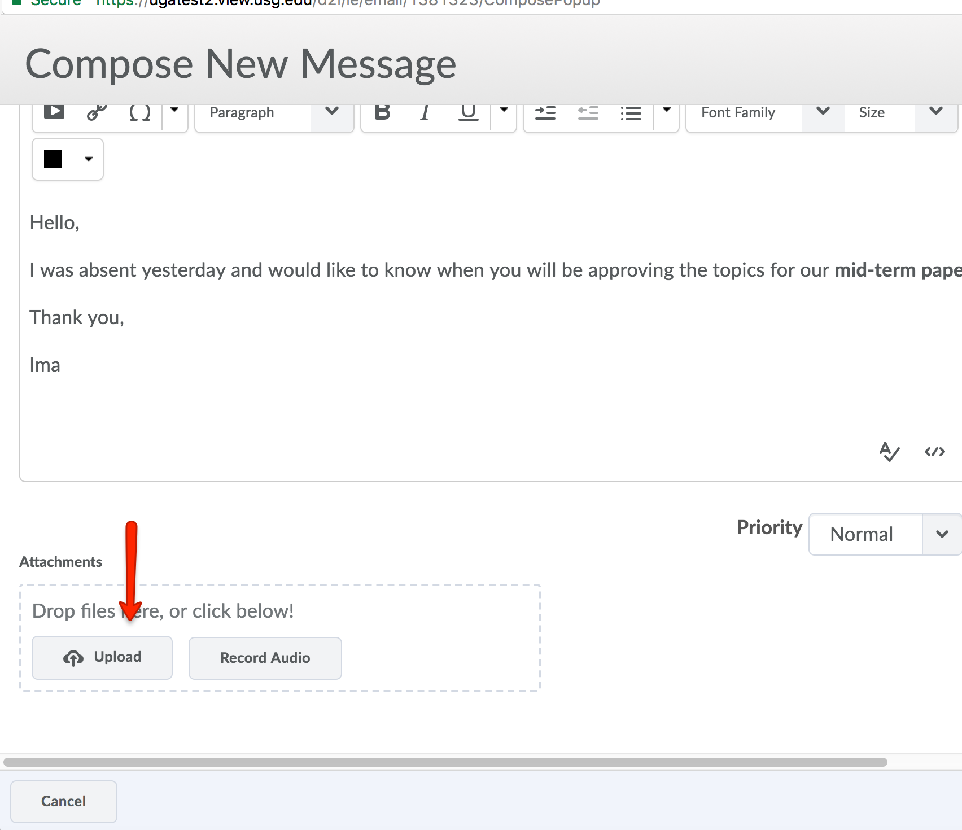Insert an unordered bullet list
Viewport: 962px width, 830px height.
[x=631, y=113]
